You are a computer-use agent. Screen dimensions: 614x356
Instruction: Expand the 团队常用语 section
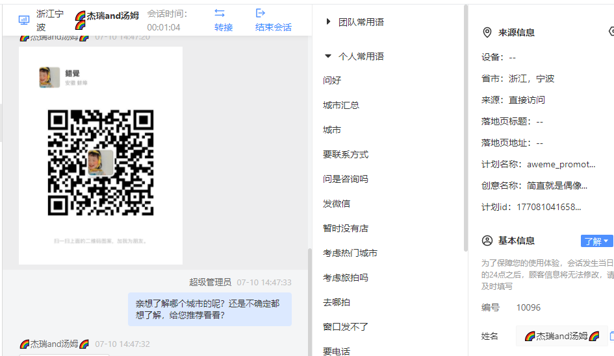click(x=328, y=22)
